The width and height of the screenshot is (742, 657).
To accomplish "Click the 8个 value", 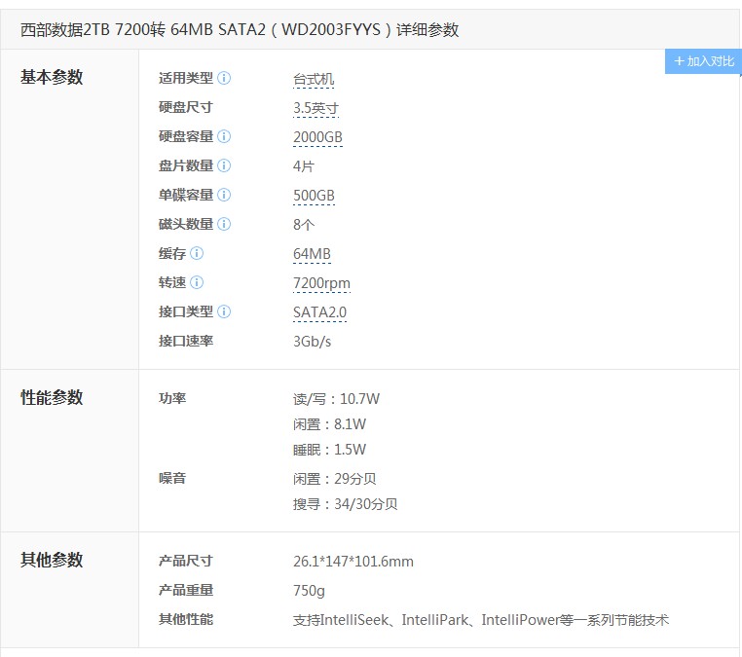I will 304,225.
